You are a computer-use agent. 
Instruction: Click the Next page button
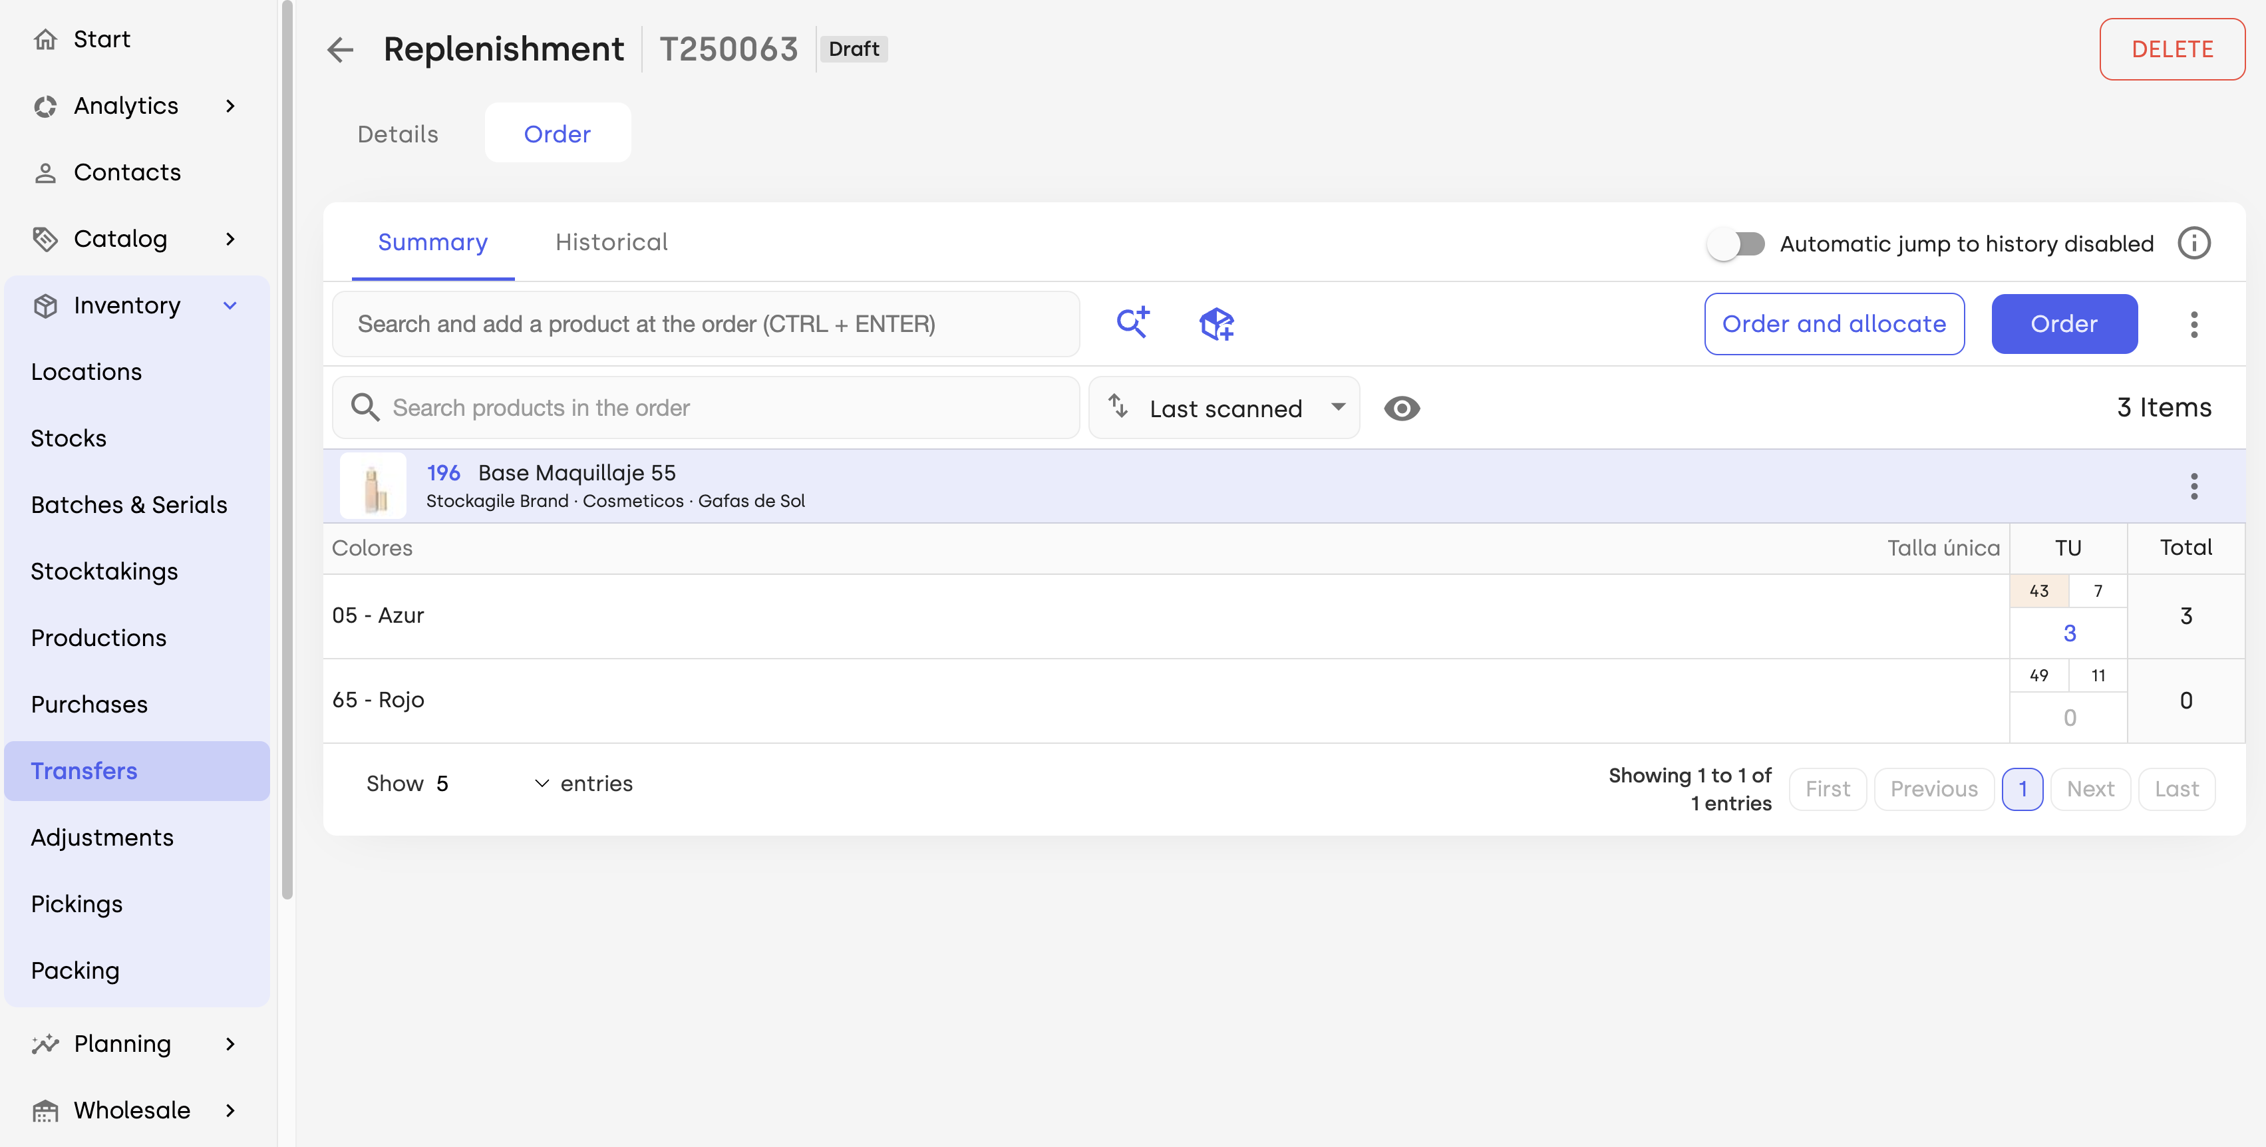tap(2090, 789)
